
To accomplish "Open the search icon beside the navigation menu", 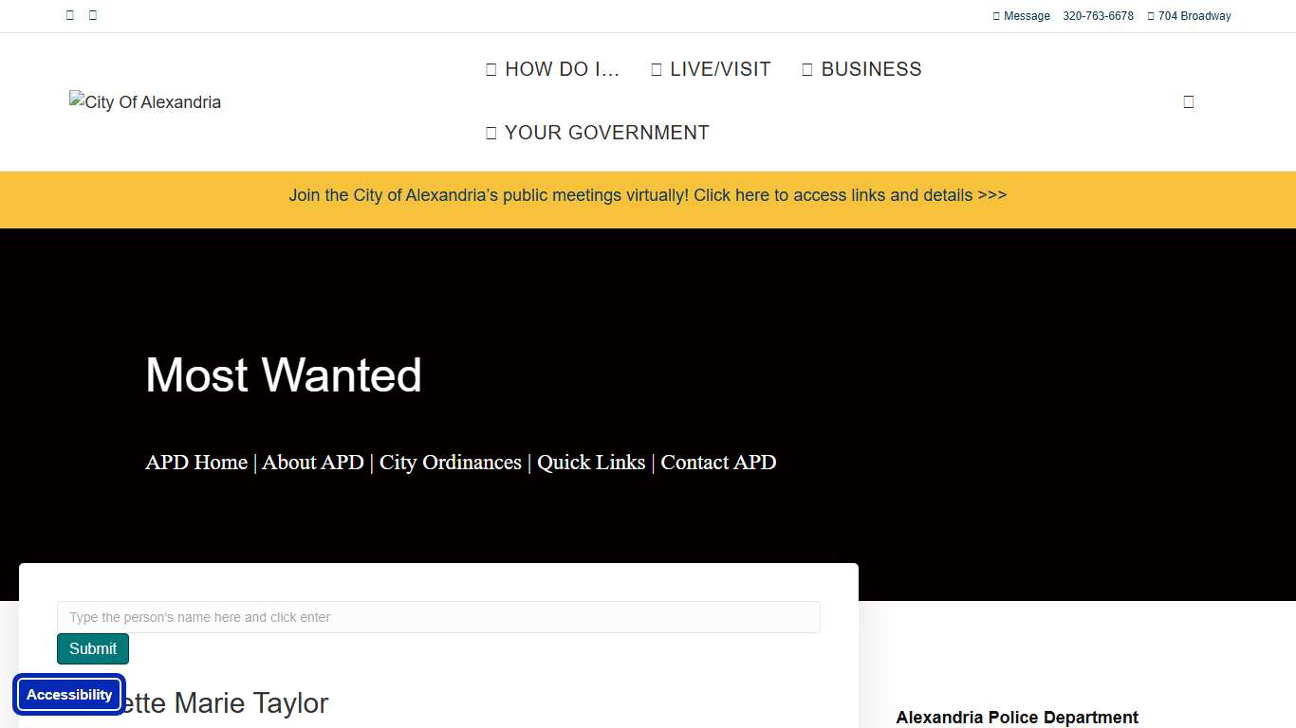I will click(1188, 102).
